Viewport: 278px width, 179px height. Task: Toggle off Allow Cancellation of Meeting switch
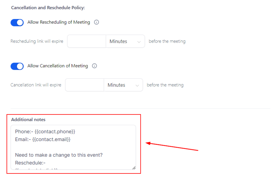[x=17, y=66]
